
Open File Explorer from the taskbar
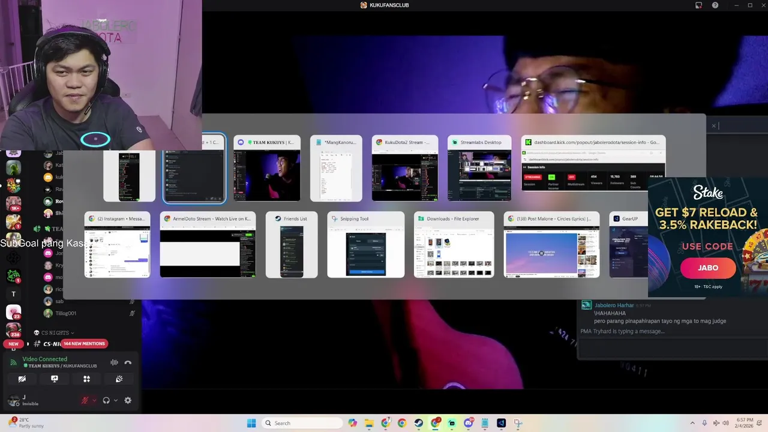click(369, 423)
